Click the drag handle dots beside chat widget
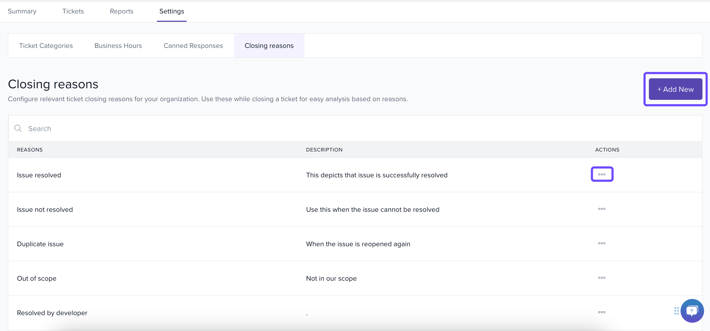The width and height of the screenshot is (710, 331). [676, 311]
